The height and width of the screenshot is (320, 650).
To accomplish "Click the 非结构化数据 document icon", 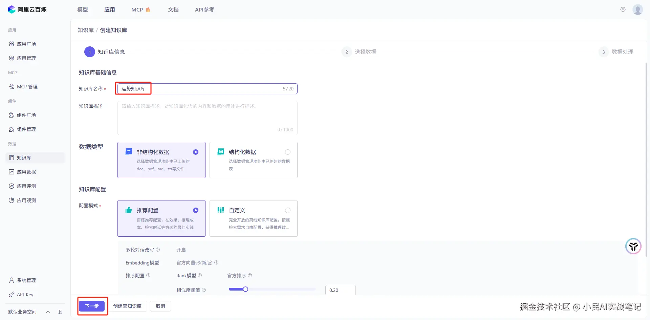I will (x=129, y=151).
